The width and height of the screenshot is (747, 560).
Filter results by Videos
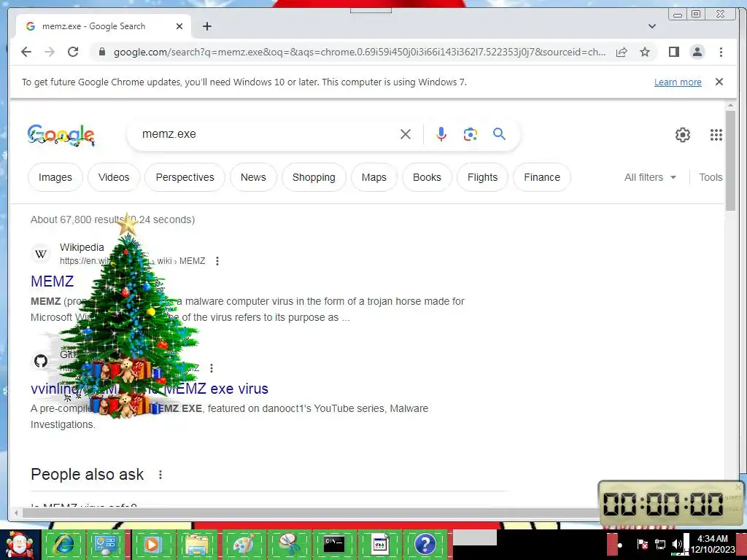(x=114, y=177)
